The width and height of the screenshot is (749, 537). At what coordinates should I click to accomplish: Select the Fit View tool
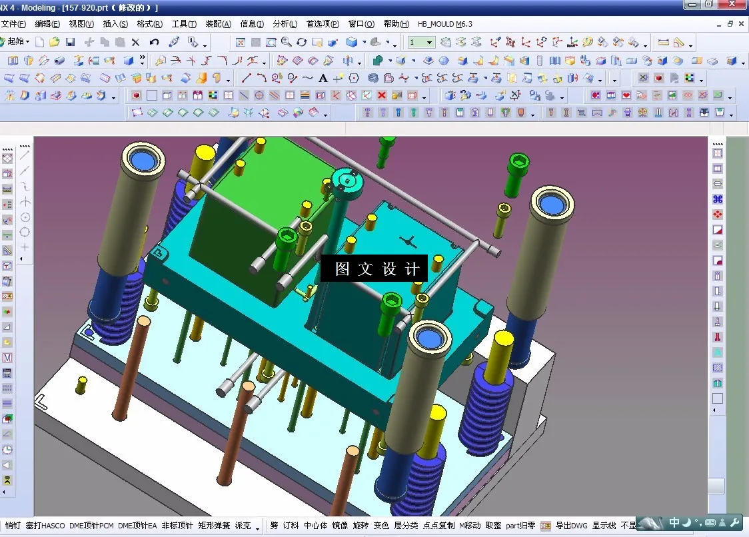(x=242, y=41)
